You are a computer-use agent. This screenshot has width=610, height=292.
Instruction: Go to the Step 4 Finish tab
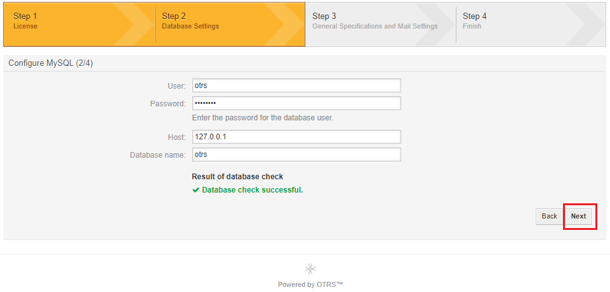531,25
